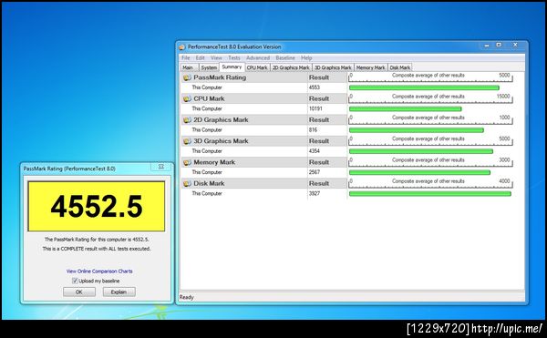Click the 3D Graphics Mark row icon
Screen dimensions: 547x338
click(x=187, y=141)
